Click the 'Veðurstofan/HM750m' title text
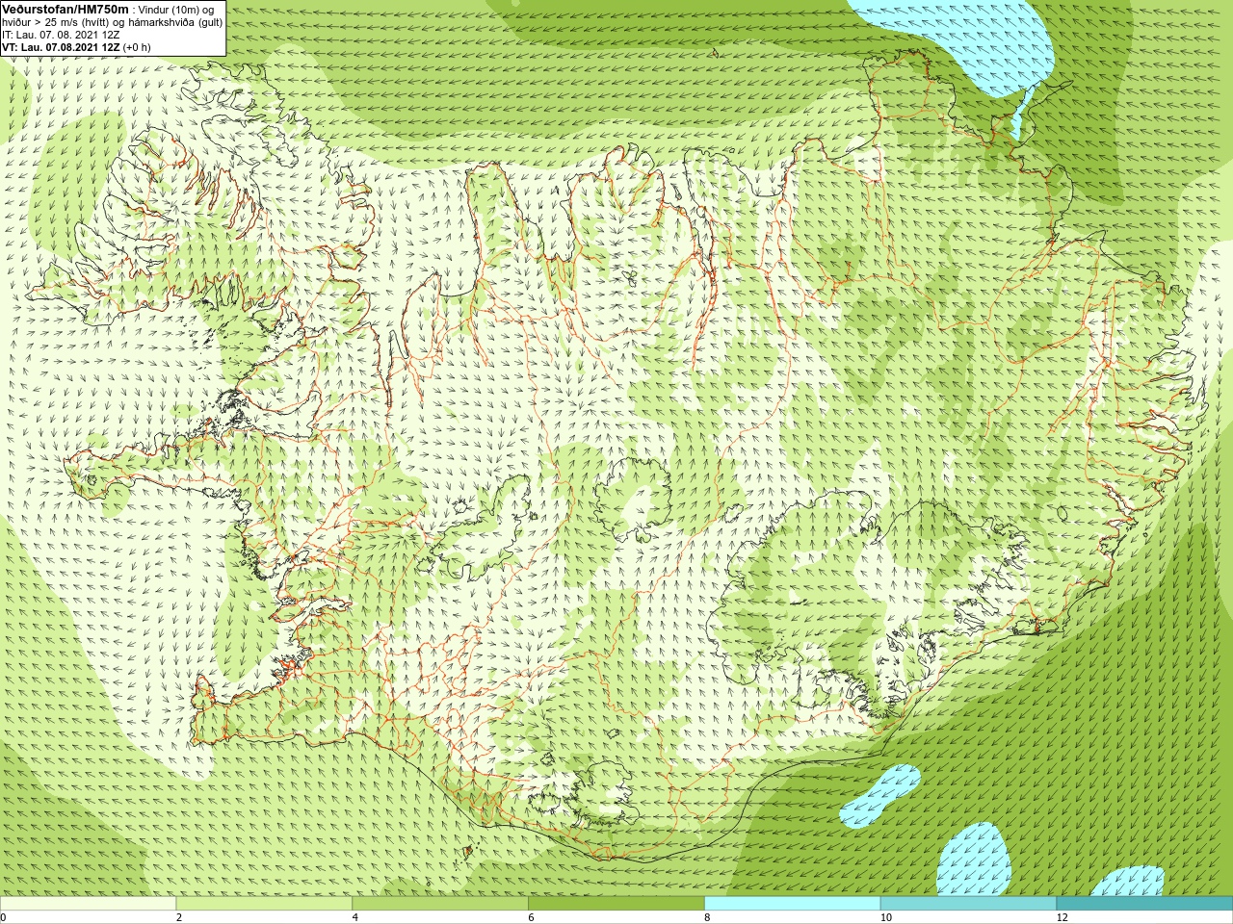1233x924 pixels. tap(65, 9)
